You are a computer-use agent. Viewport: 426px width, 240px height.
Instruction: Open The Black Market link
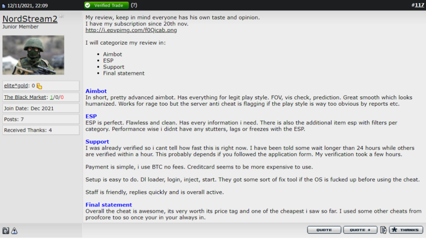tap(25, 97)
